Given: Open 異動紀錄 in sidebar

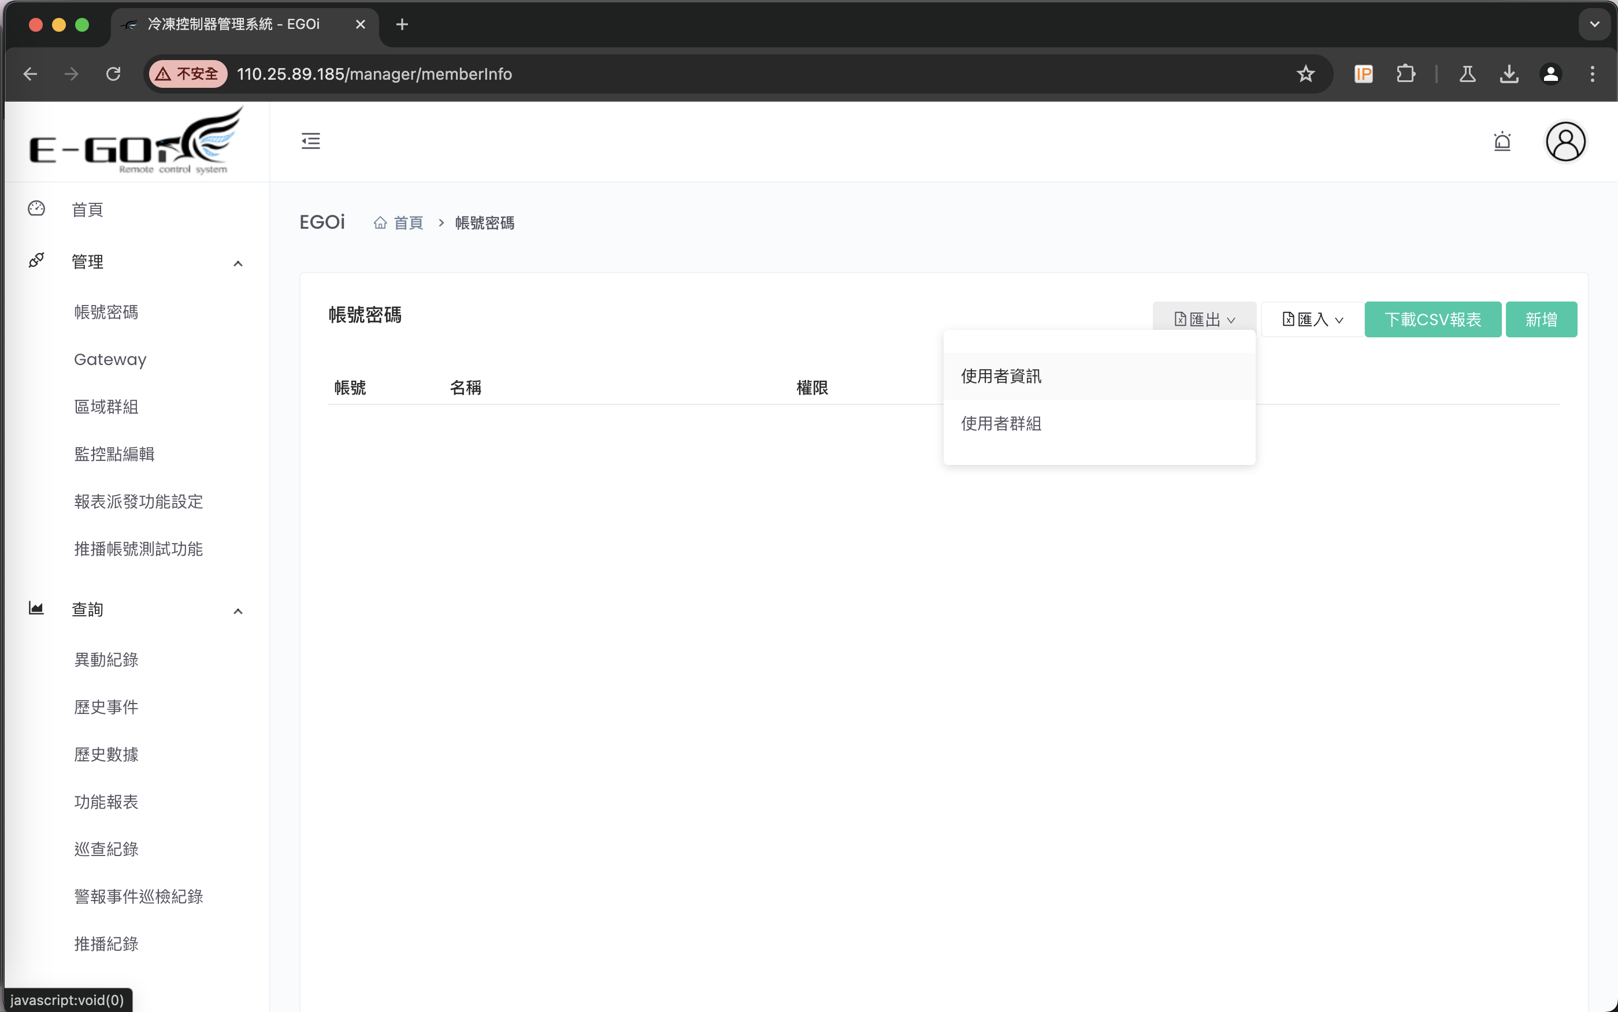Looking at the screenshot, I should [x=106, y=659].
